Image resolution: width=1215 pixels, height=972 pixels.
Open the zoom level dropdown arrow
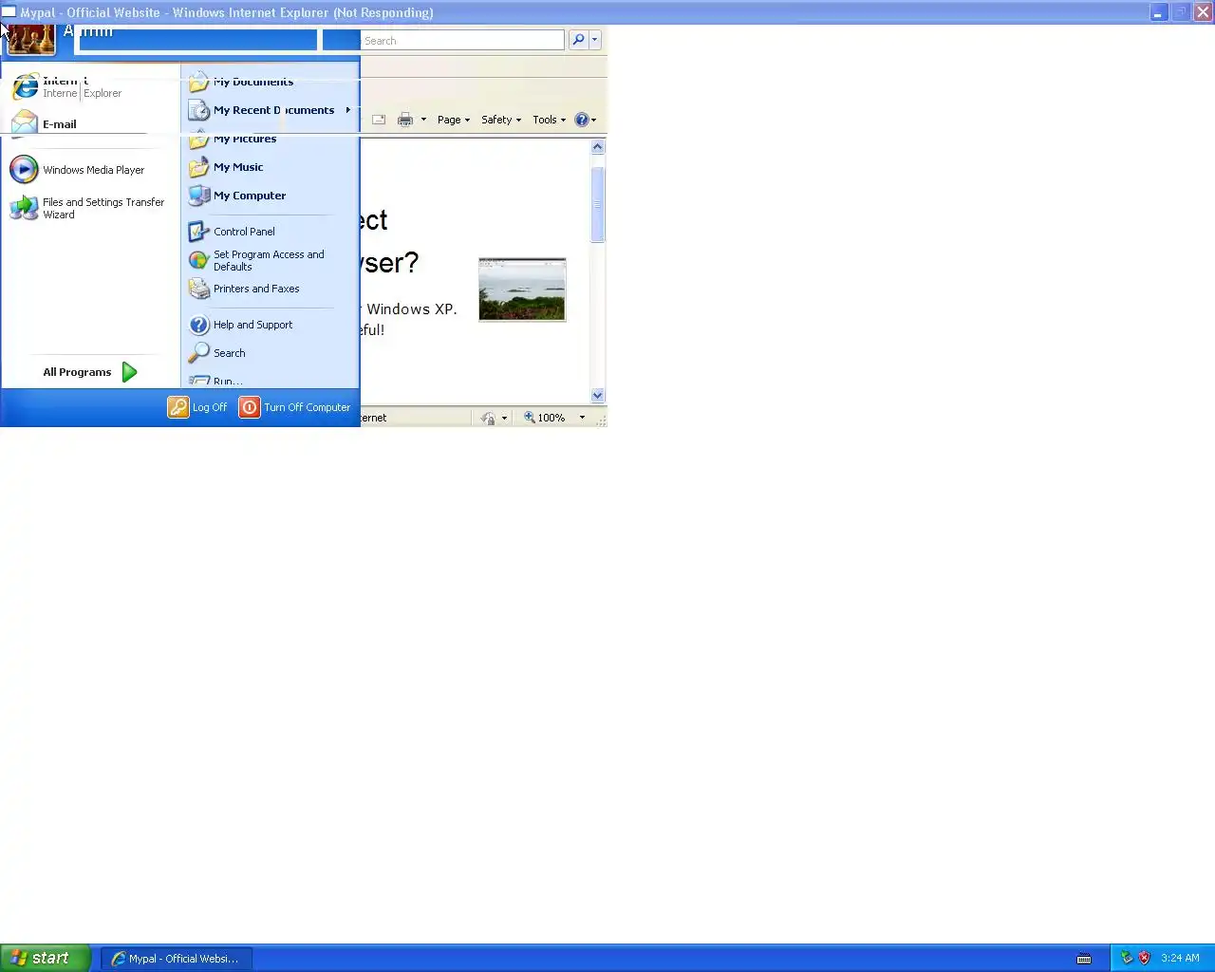582,418
